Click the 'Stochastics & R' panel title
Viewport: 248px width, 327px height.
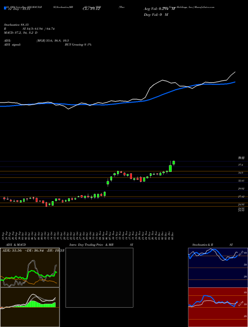click(203, 245)
